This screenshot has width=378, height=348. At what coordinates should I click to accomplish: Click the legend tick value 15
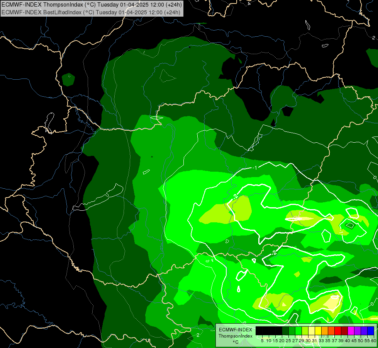(x=275, y=341)
